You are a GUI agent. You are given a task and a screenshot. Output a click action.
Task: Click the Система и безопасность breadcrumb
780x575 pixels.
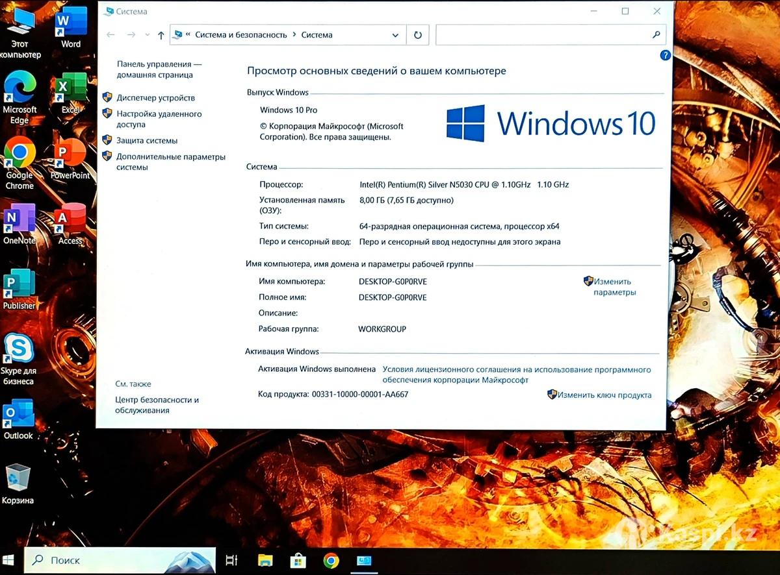point(240,35)
